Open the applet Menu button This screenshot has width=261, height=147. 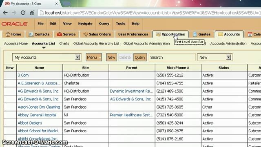(94, 57)
